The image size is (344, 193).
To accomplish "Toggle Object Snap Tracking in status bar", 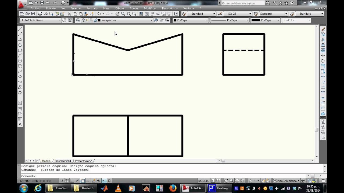I will (x=88, y=181).
